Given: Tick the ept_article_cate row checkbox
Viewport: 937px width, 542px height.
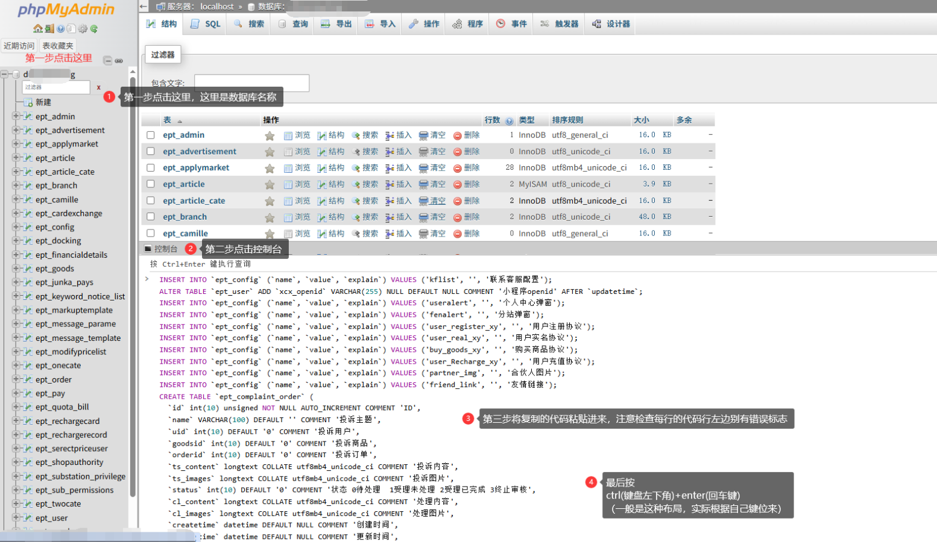Looking at the screenshot, I should click(x=151, y=201).
